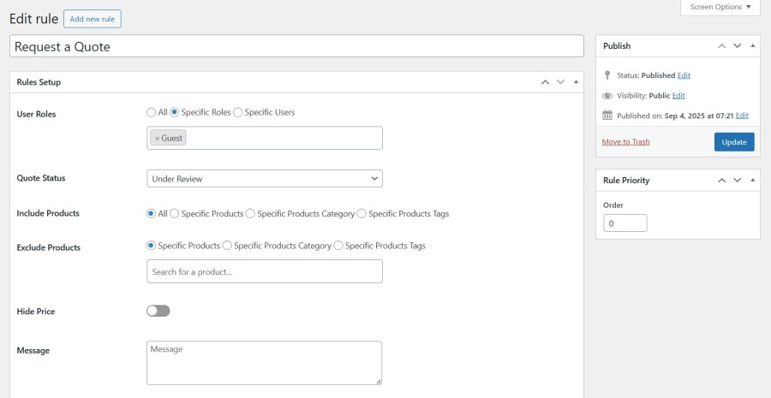The height and width of the screenshot is (398, 771).
Task: Click the Search for a product field
Action: (x=265, y=271)
